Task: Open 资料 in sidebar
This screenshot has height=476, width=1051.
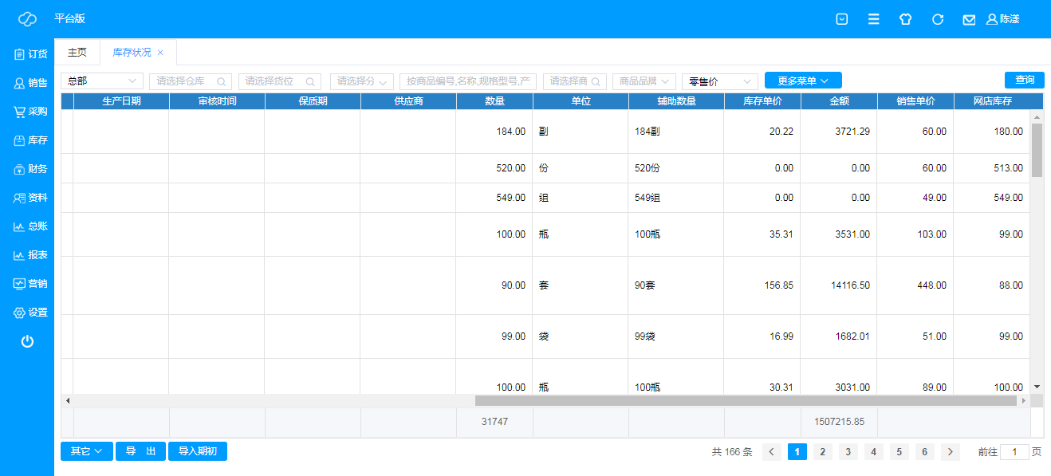Action: (x=30, y=198)
